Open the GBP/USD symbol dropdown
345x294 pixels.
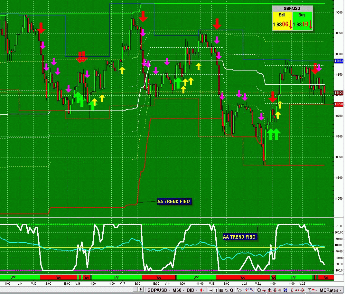click(159, 290)
